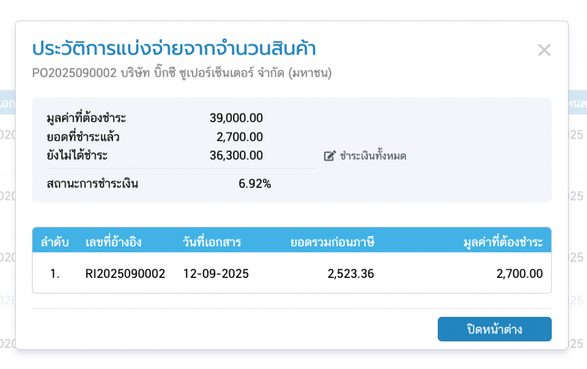
Task: Click the PO2025090002 subtitle text
Action: [x=75, y=73]
